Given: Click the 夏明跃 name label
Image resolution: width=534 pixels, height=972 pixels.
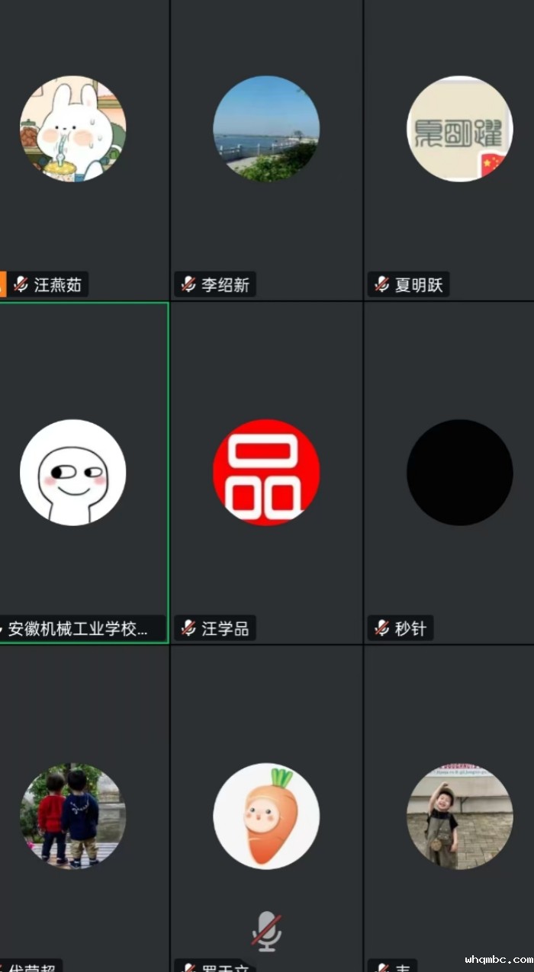Looking at the screenshot, I should click(419, 285).
